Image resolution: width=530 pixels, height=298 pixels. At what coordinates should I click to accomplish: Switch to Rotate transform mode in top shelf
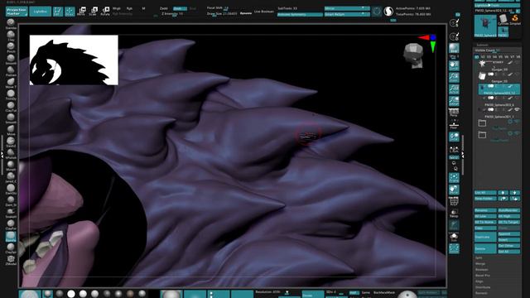(x=105, y=11)
